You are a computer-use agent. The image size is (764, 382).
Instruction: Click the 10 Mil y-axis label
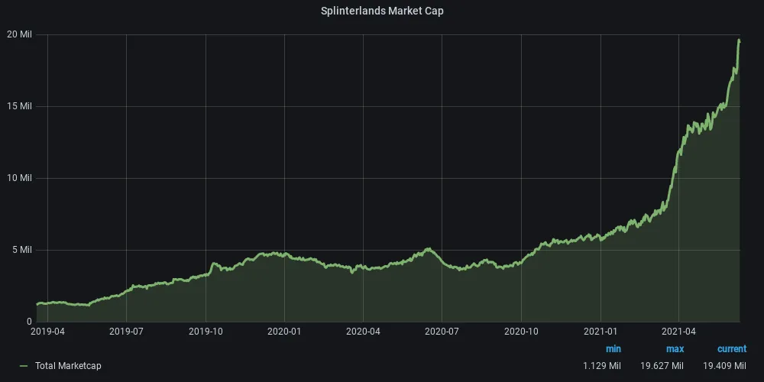pyautogui.click(x=20, y=178)
